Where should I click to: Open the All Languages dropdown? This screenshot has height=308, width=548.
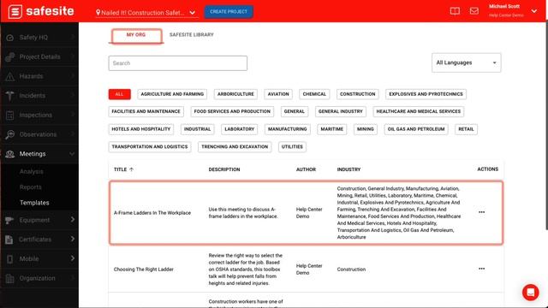click(x=466, y=62)
